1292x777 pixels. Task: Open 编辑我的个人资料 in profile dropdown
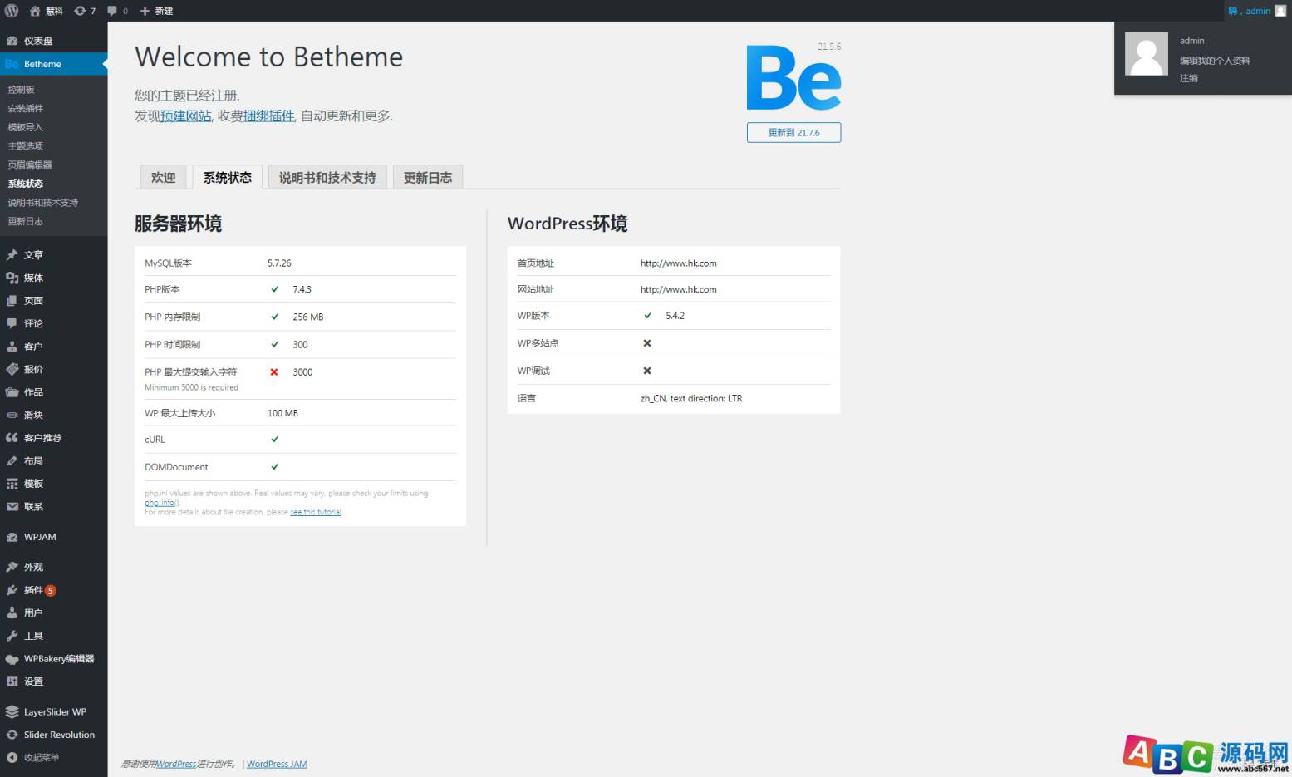pyautogui.click(x=1215, y=61)
